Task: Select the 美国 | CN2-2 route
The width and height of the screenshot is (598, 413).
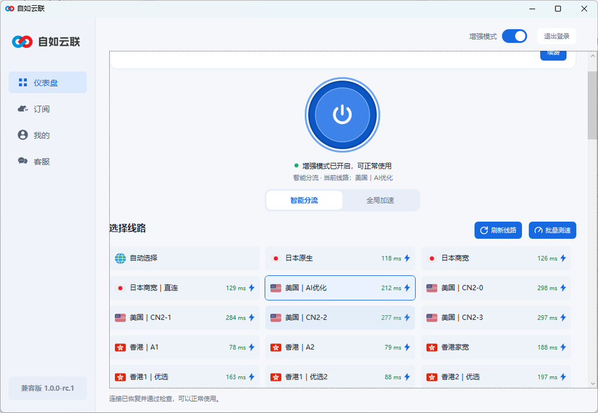Action: tap(340, 317)
